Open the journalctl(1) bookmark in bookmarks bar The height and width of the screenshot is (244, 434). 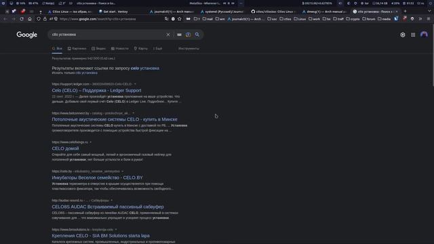[x=245, y=19]
